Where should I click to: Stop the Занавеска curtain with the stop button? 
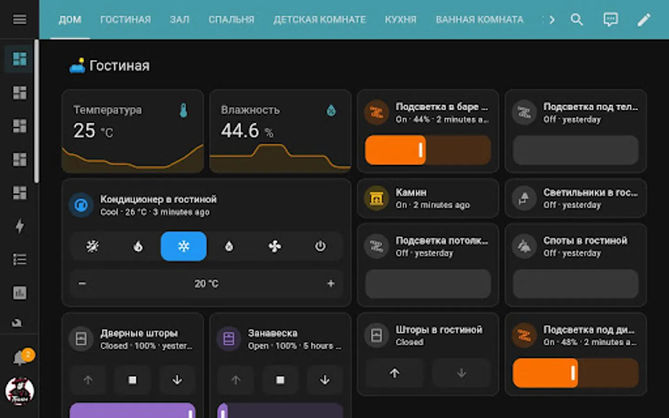280,379
